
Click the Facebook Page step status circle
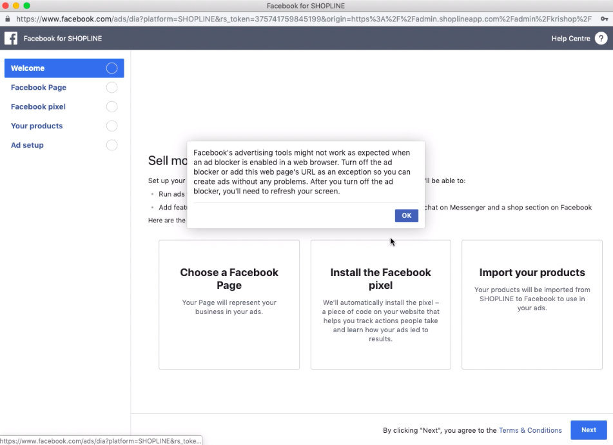pyautogui.click(x=112, y=87)
